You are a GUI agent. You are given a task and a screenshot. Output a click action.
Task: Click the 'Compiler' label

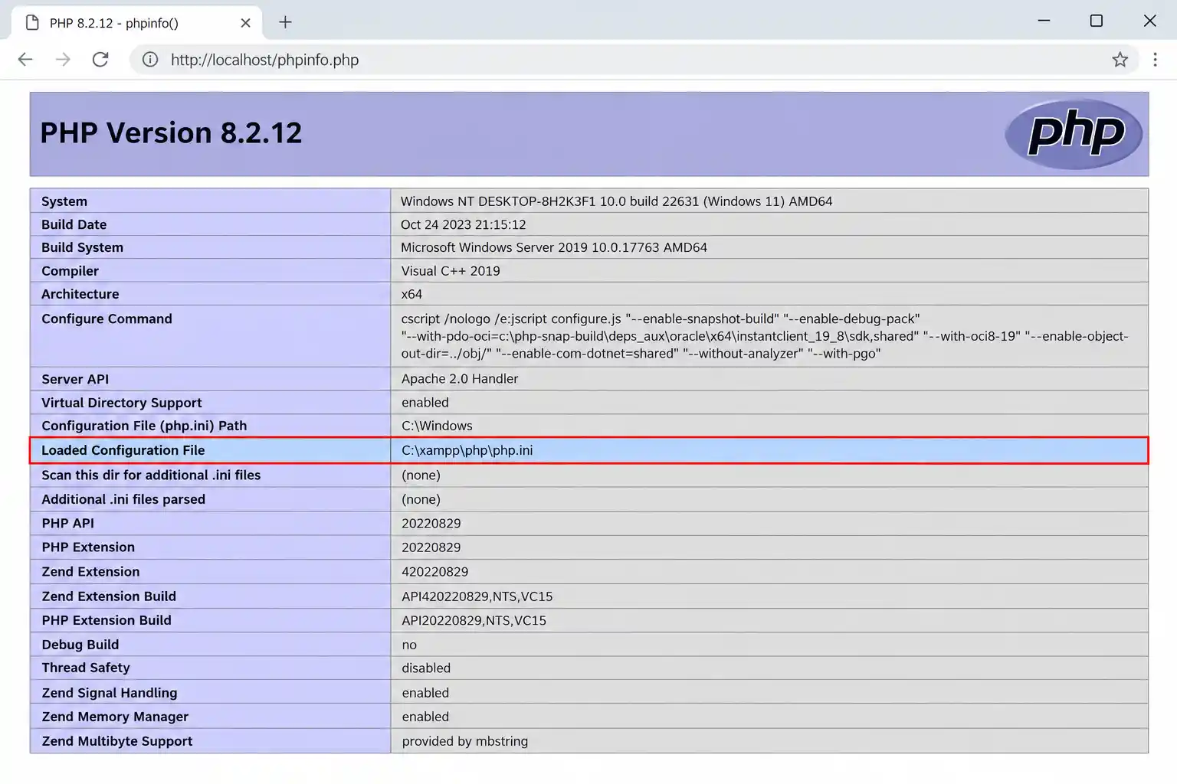click(x=70, y=271)
